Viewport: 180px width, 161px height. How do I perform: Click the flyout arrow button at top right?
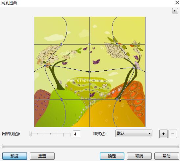pos(175,11)
